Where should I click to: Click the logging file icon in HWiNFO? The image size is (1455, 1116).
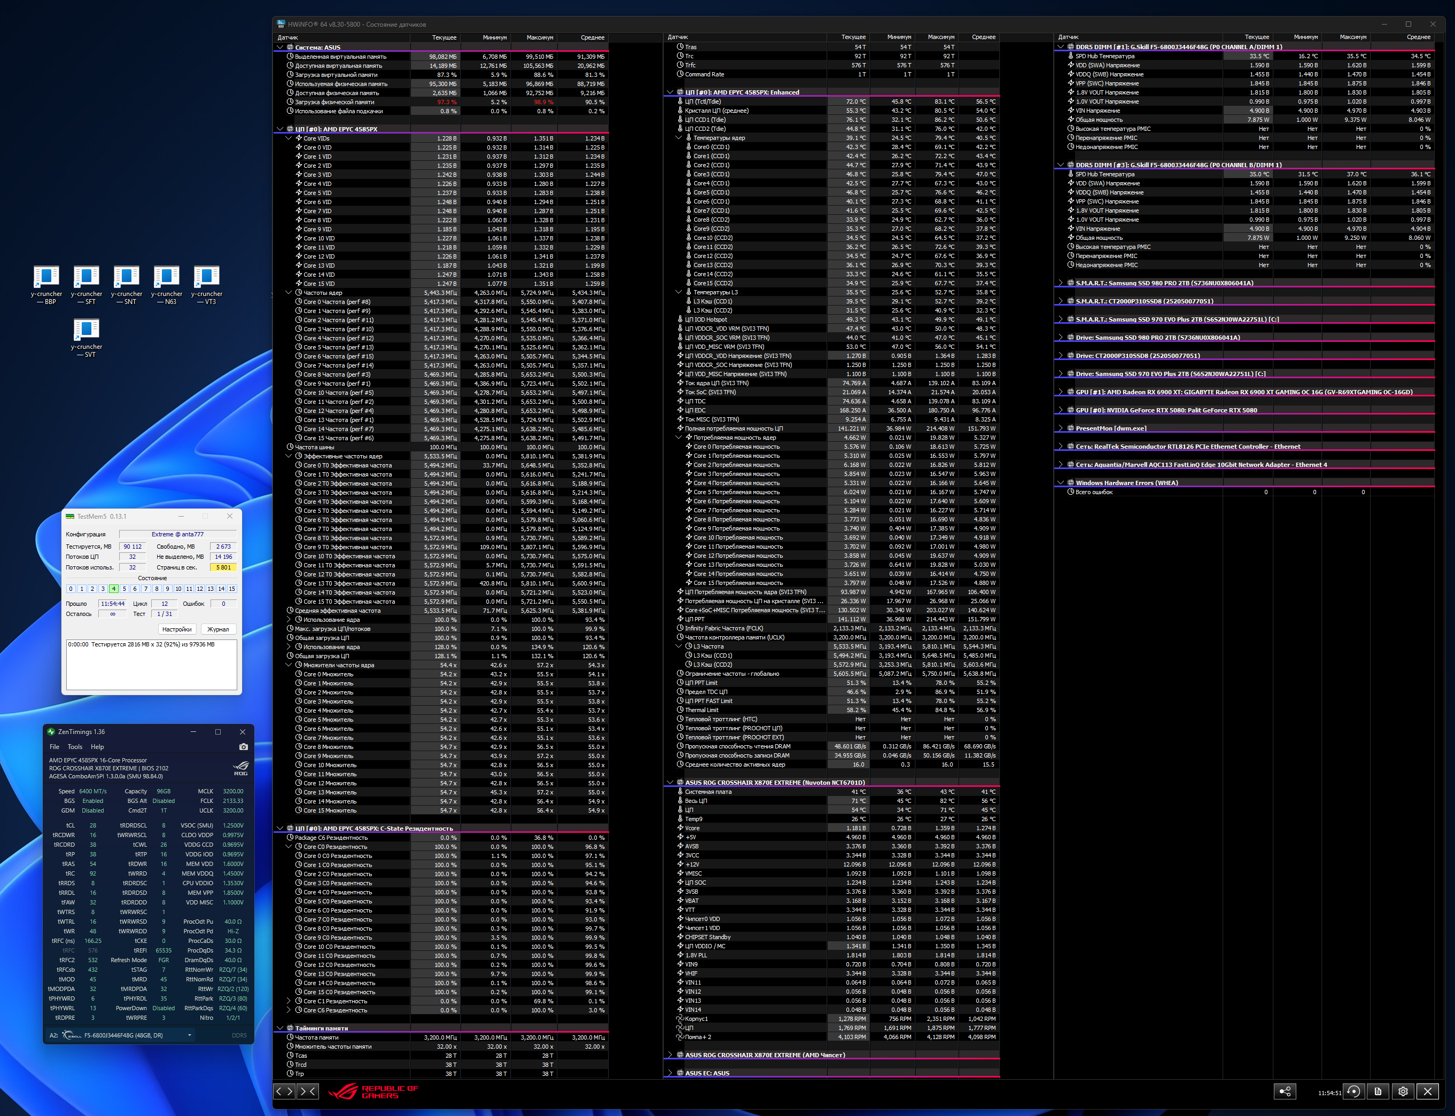[1378, 1091]
